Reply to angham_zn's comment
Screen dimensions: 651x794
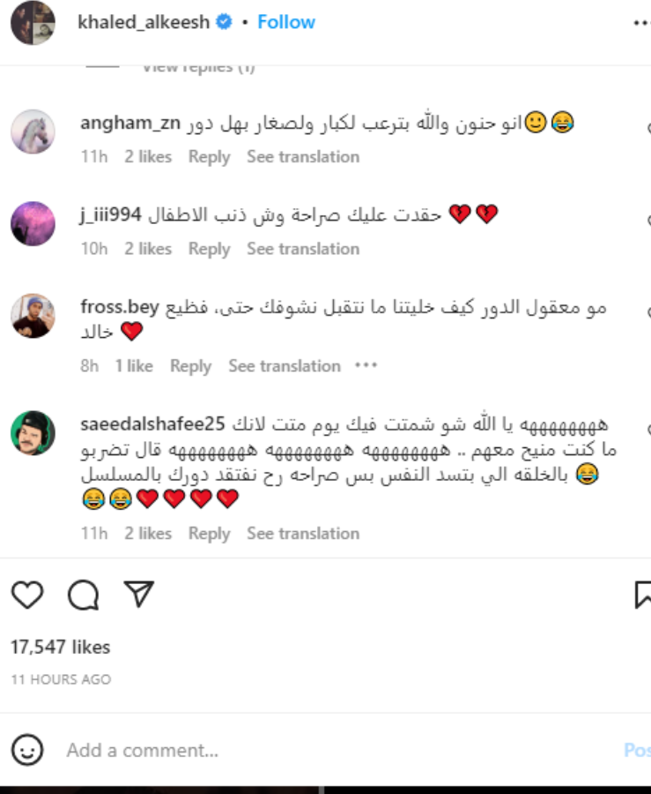pos(210,157)
